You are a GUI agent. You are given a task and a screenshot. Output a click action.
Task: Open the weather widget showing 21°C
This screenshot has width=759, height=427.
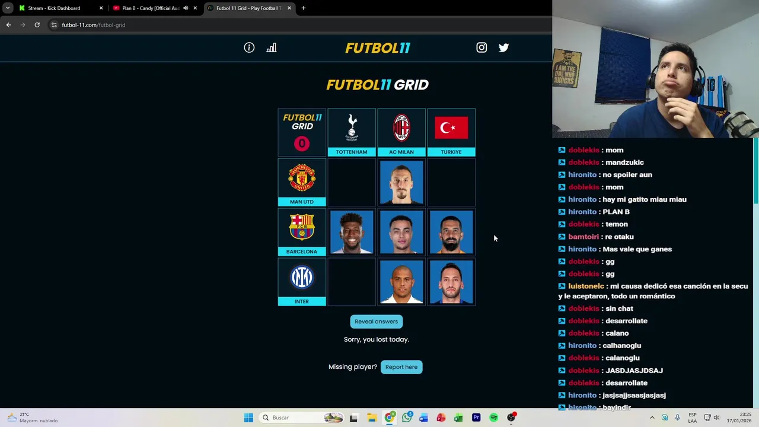pos(32,418)
